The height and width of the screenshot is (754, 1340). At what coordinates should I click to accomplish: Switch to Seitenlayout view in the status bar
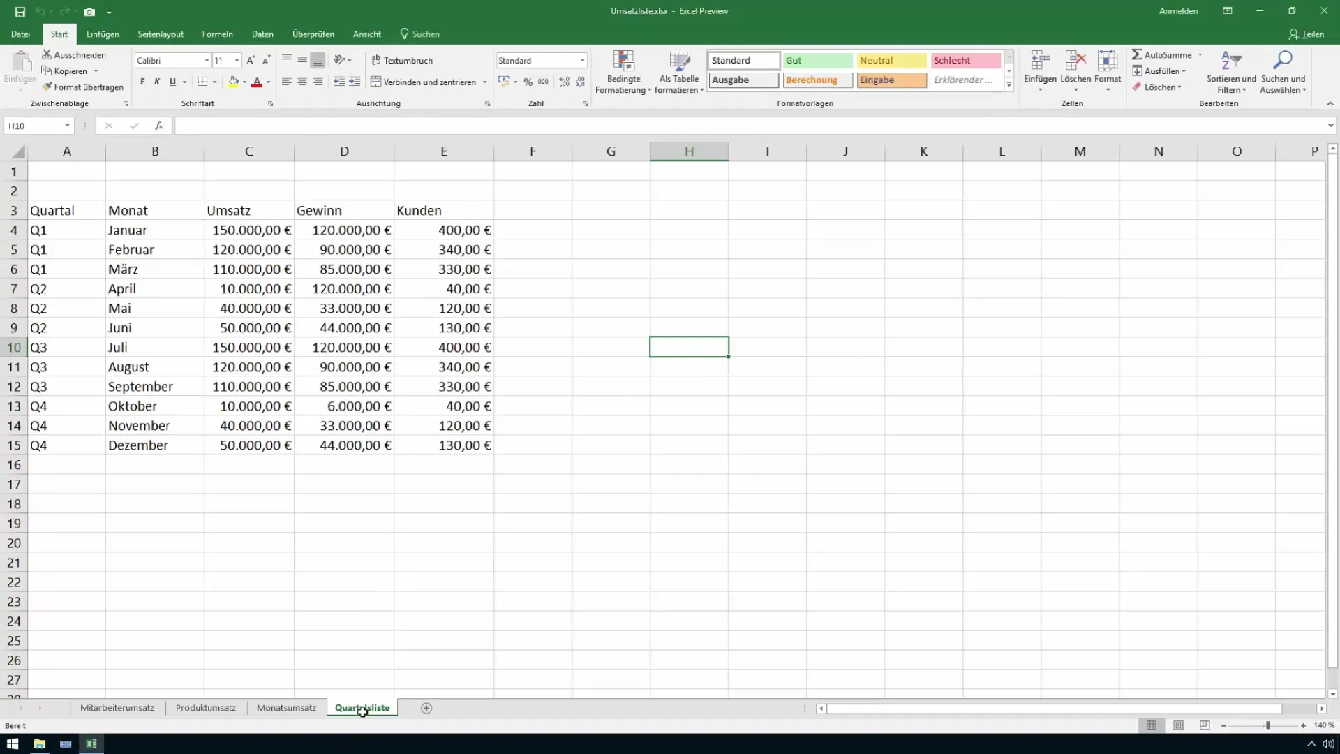(1178, 725)
